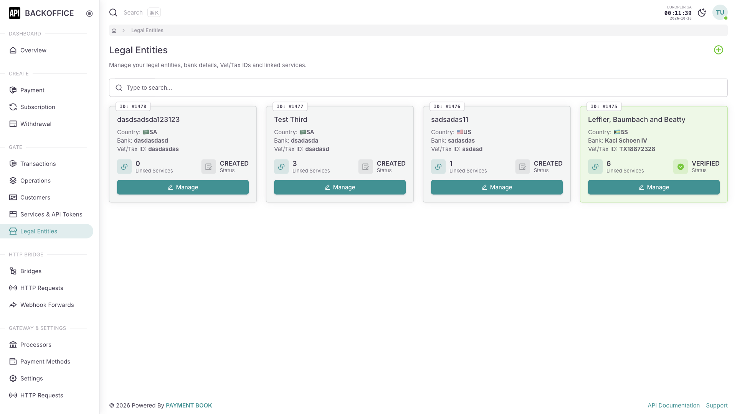Open HTTP Requests under Gateway & Settings
This screenshot has height=414, width=737.
(x=46, y=395)
